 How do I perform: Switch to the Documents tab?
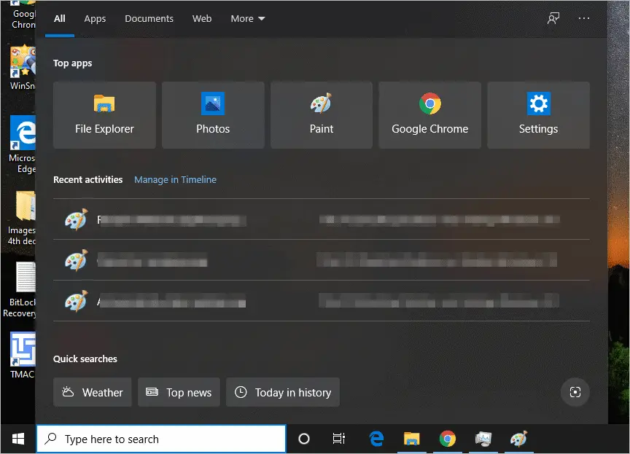point(149,19)
